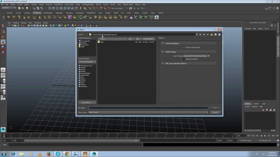Toggle Execute script nodes checkbox
The width and height of the screenshot is (280, 157).
(184, 48)
